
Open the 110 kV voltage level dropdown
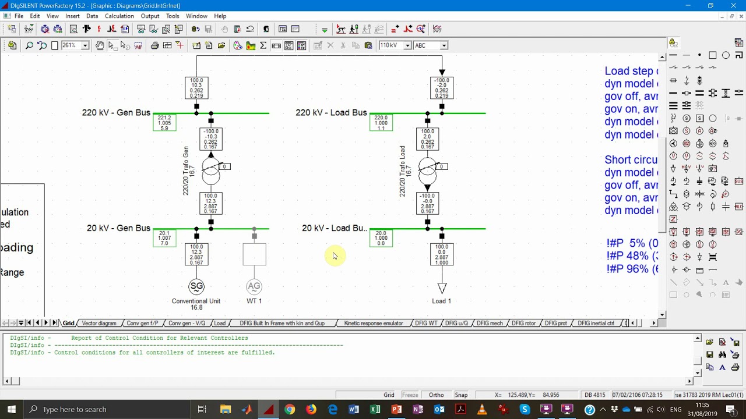[407, 45]
